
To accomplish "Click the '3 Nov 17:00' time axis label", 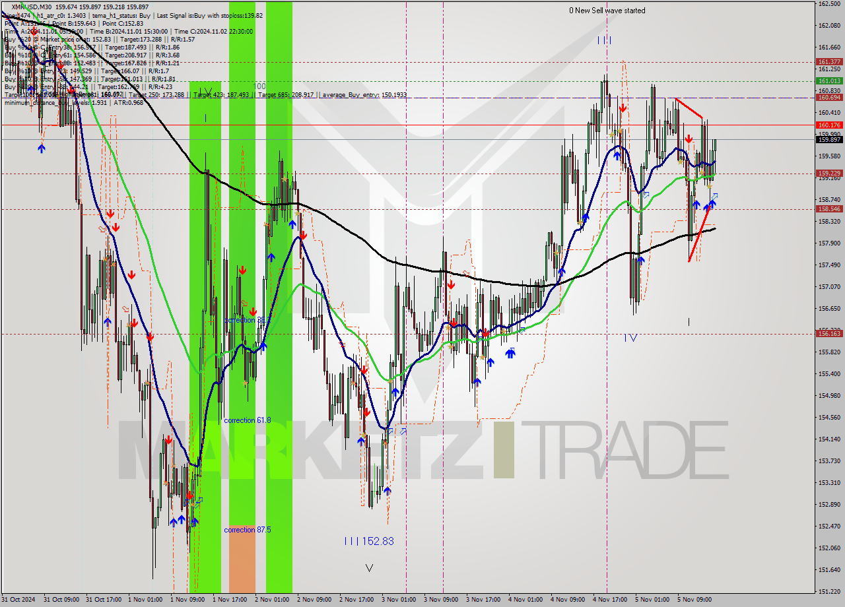I will point(483,600).
